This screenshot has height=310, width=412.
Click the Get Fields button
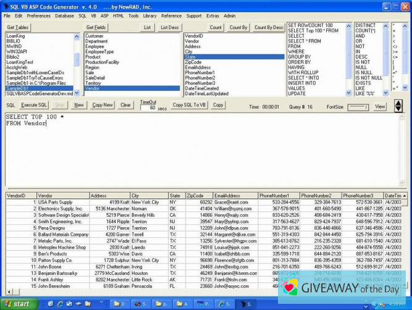[96, 27]
